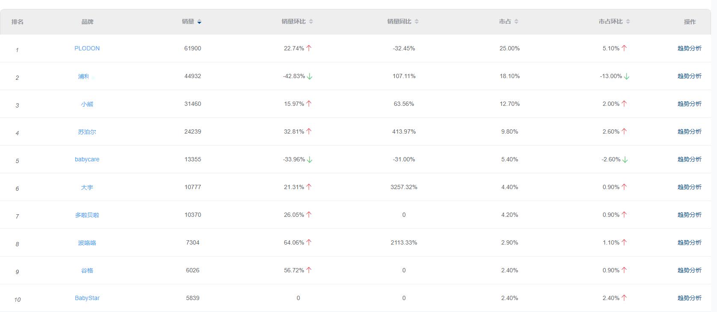Select the babycare brand link
Image resolution: width=717 pixels, height=312 pixels.
click(87, 159)
